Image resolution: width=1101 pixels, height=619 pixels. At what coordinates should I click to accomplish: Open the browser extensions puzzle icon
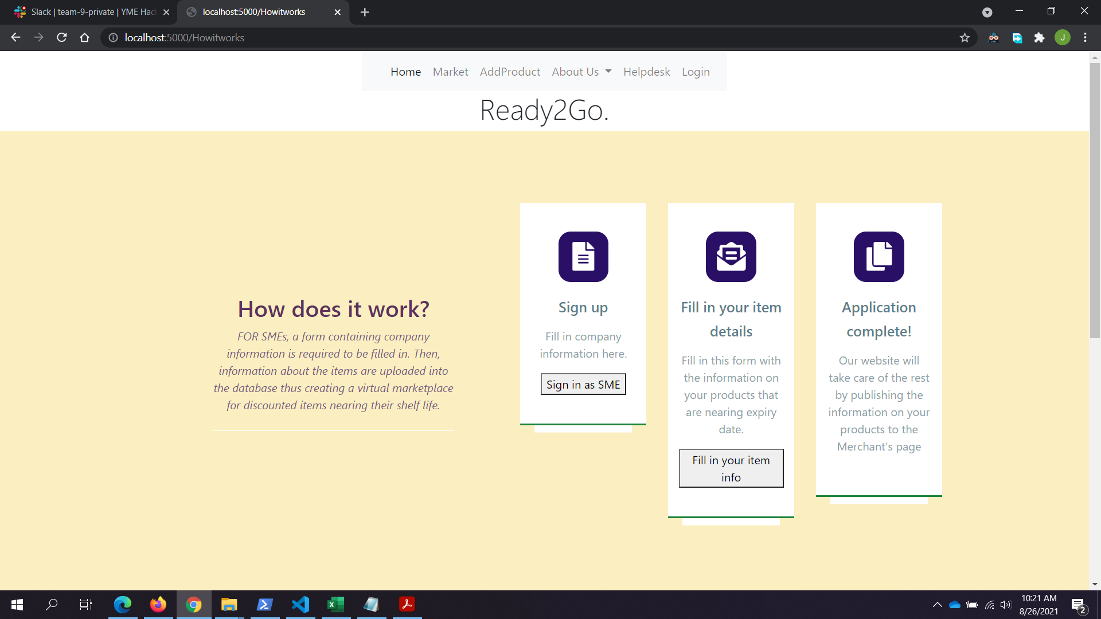point(1039,38)
